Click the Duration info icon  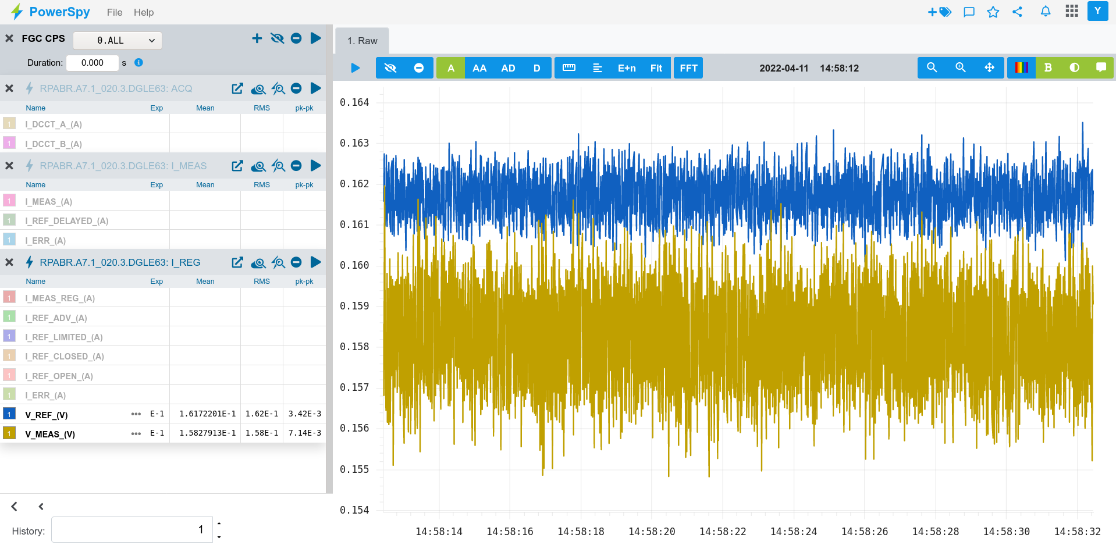138,63
